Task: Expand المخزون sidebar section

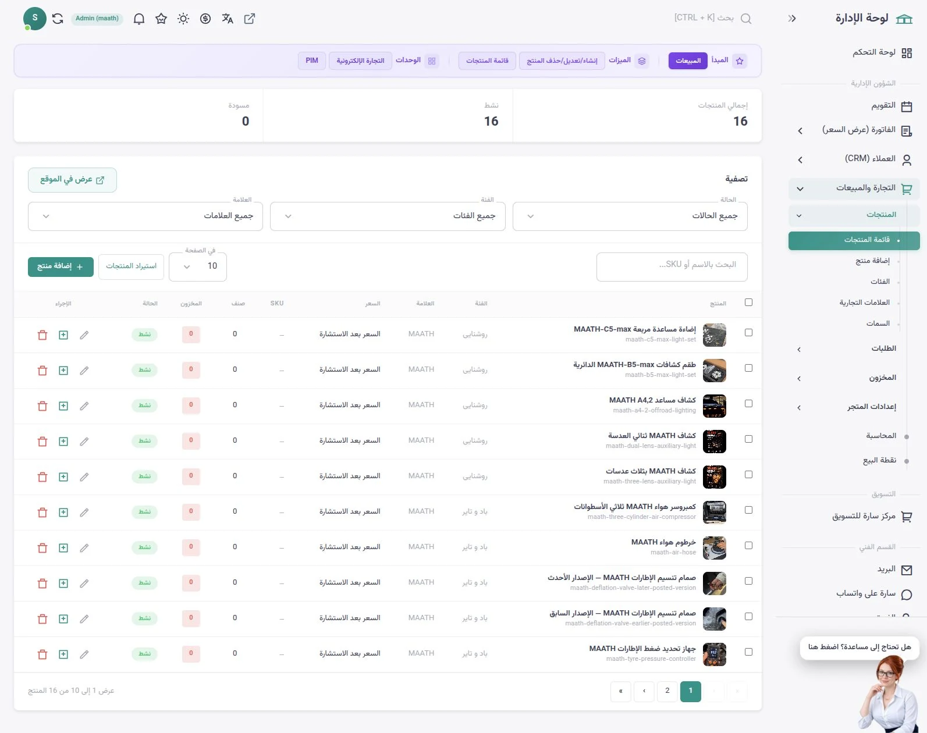Action: 854,378
